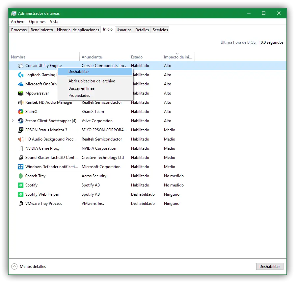Click the HD Audio Background Process speaker icon

(21, 139)
